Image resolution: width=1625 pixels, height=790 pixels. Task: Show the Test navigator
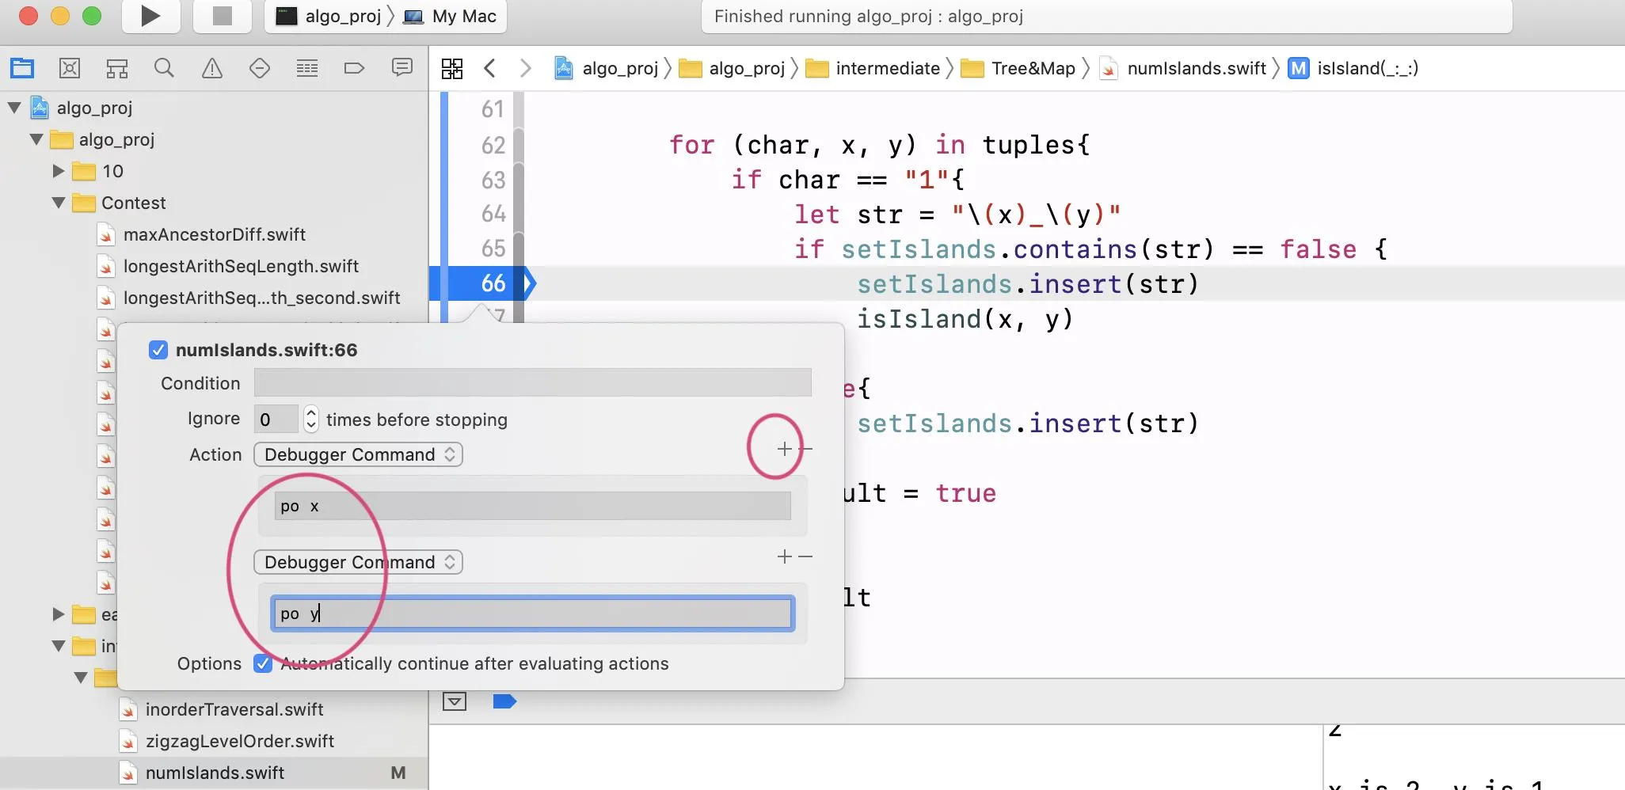point(260,68)
